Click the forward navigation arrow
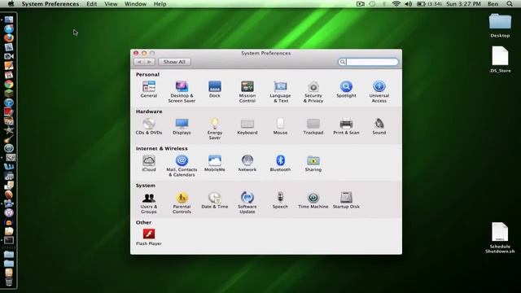521x293 pixels. 150,62
